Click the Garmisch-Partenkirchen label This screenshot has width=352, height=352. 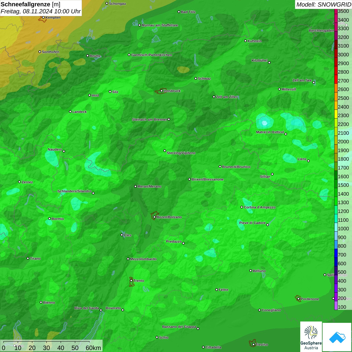(x=152, y=55)
